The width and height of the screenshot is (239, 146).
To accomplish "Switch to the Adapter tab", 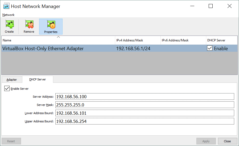I will pyautogui.click(x=12, y=80).
